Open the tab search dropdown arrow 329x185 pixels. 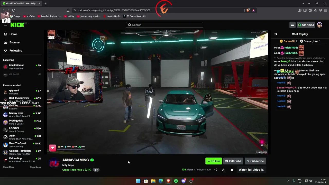pos(303,3)
